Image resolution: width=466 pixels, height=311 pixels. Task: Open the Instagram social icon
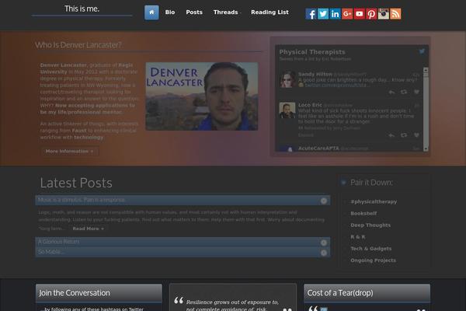384,14
